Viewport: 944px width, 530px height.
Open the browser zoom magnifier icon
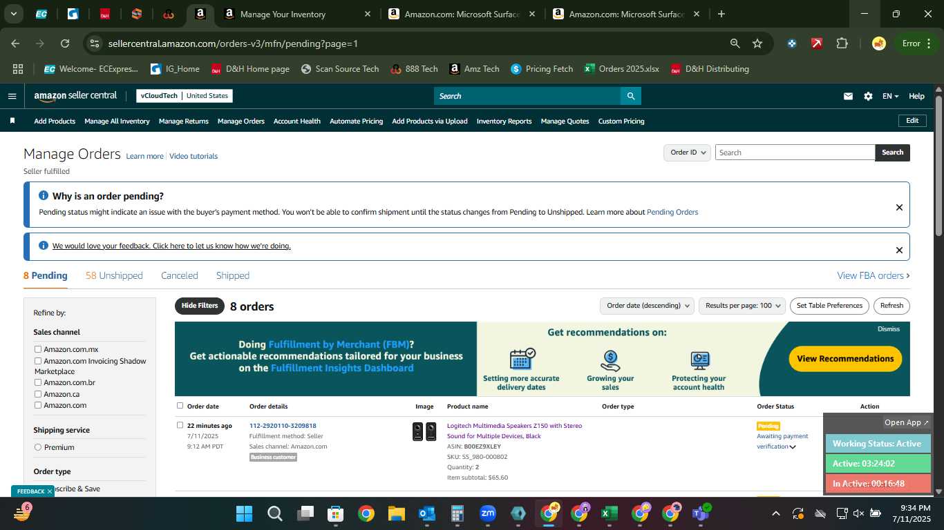[x=735, y=43]
